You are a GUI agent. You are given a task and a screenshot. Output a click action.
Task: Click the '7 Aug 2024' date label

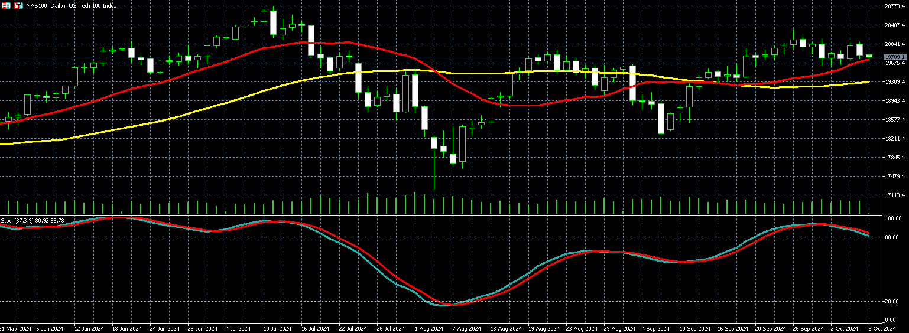click(x=467, y=328)
